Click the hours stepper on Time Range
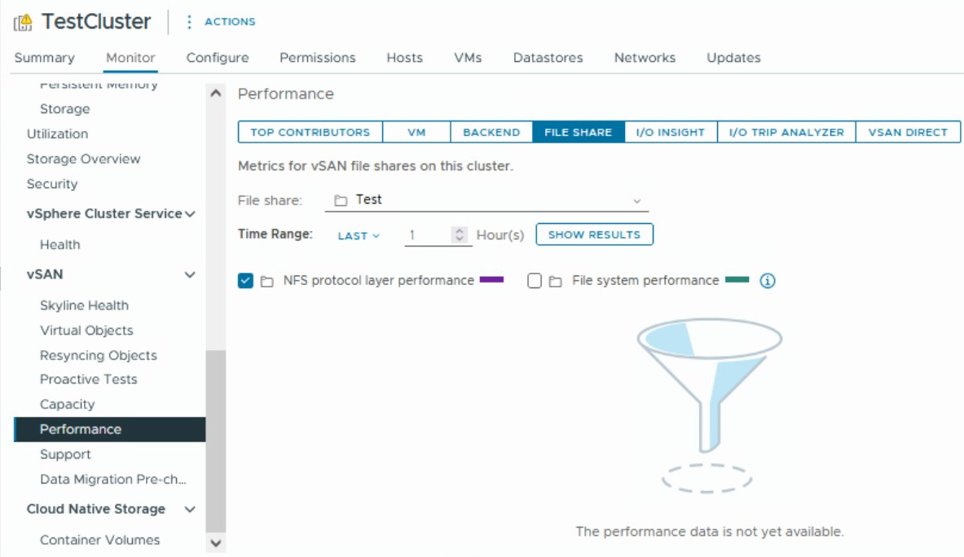Viewport: 964px width, 557px height. 460,235
